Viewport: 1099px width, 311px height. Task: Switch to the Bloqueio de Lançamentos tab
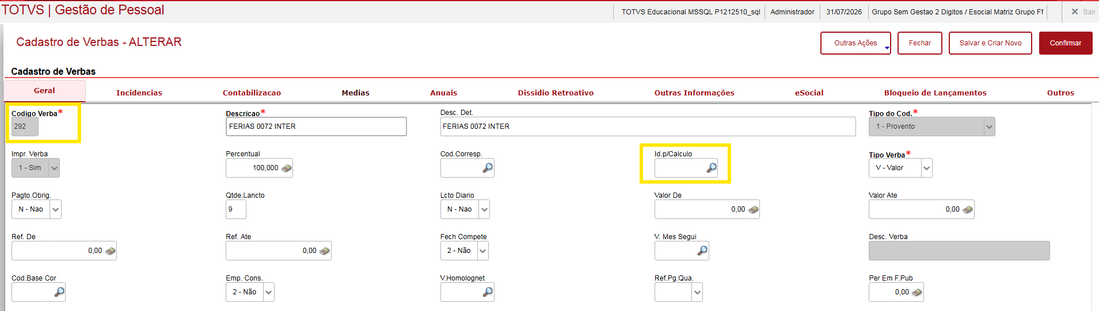(x=936, y=93)
